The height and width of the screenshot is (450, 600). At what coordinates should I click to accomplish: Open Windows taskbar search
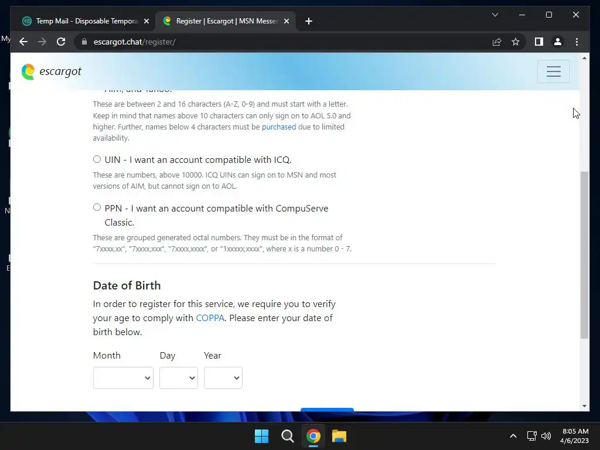(287, 436)
